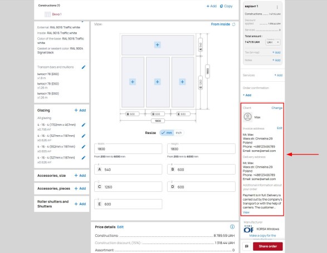The height and width of the screenshot is (253, 327).
Task: View full additional order information
Action: pos(246,212)
